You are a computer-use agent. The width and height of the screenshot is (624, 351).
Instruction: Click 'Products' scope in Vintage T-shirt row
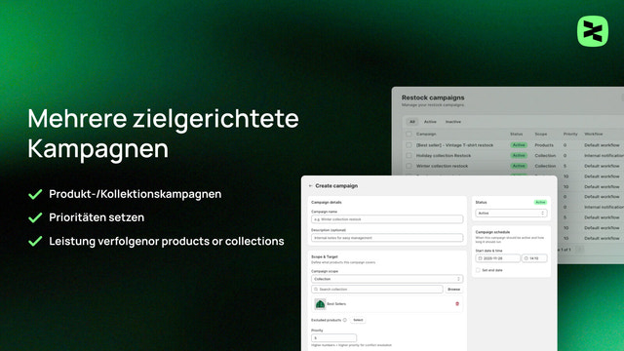[x=544, y=145]
